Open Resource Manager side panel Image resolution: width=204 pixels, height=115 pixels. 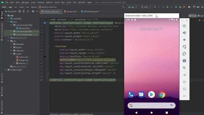click(x=2, y=32)
